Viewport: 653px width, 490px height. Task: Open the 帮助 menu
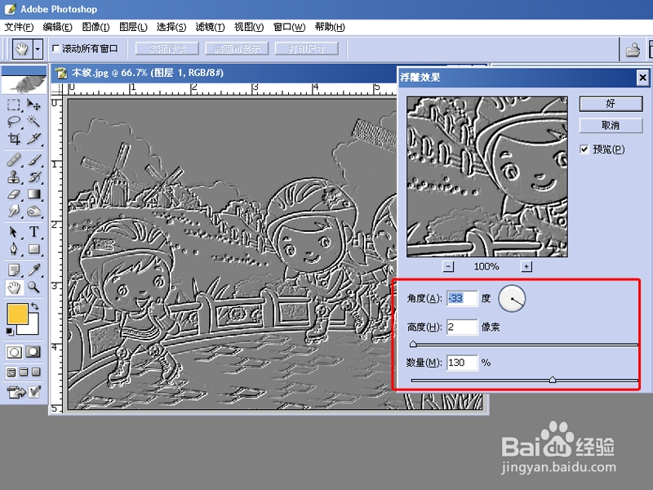click(x=330, y=27)
